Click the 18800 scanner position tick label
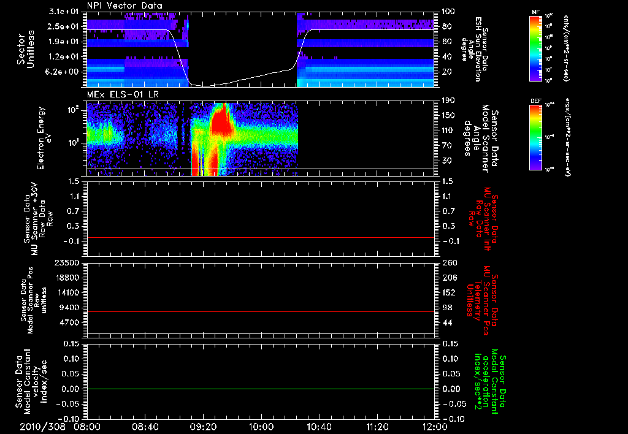Screen dimensions: 628x434 tap(67, 278)
